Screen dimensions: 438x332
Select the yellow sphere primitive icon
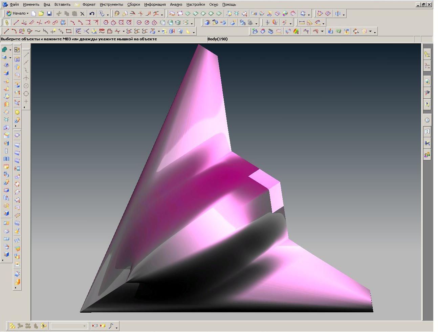coord(17,112)
